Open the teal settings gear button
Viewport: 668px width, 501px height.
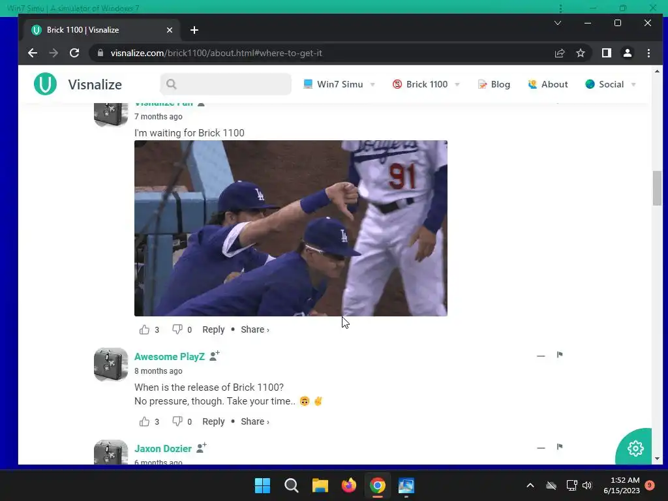pos(635,448)
